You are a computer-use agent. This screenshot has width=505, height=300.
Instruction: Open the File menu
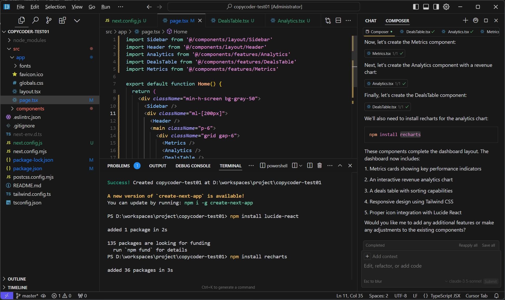coord(20,7)
